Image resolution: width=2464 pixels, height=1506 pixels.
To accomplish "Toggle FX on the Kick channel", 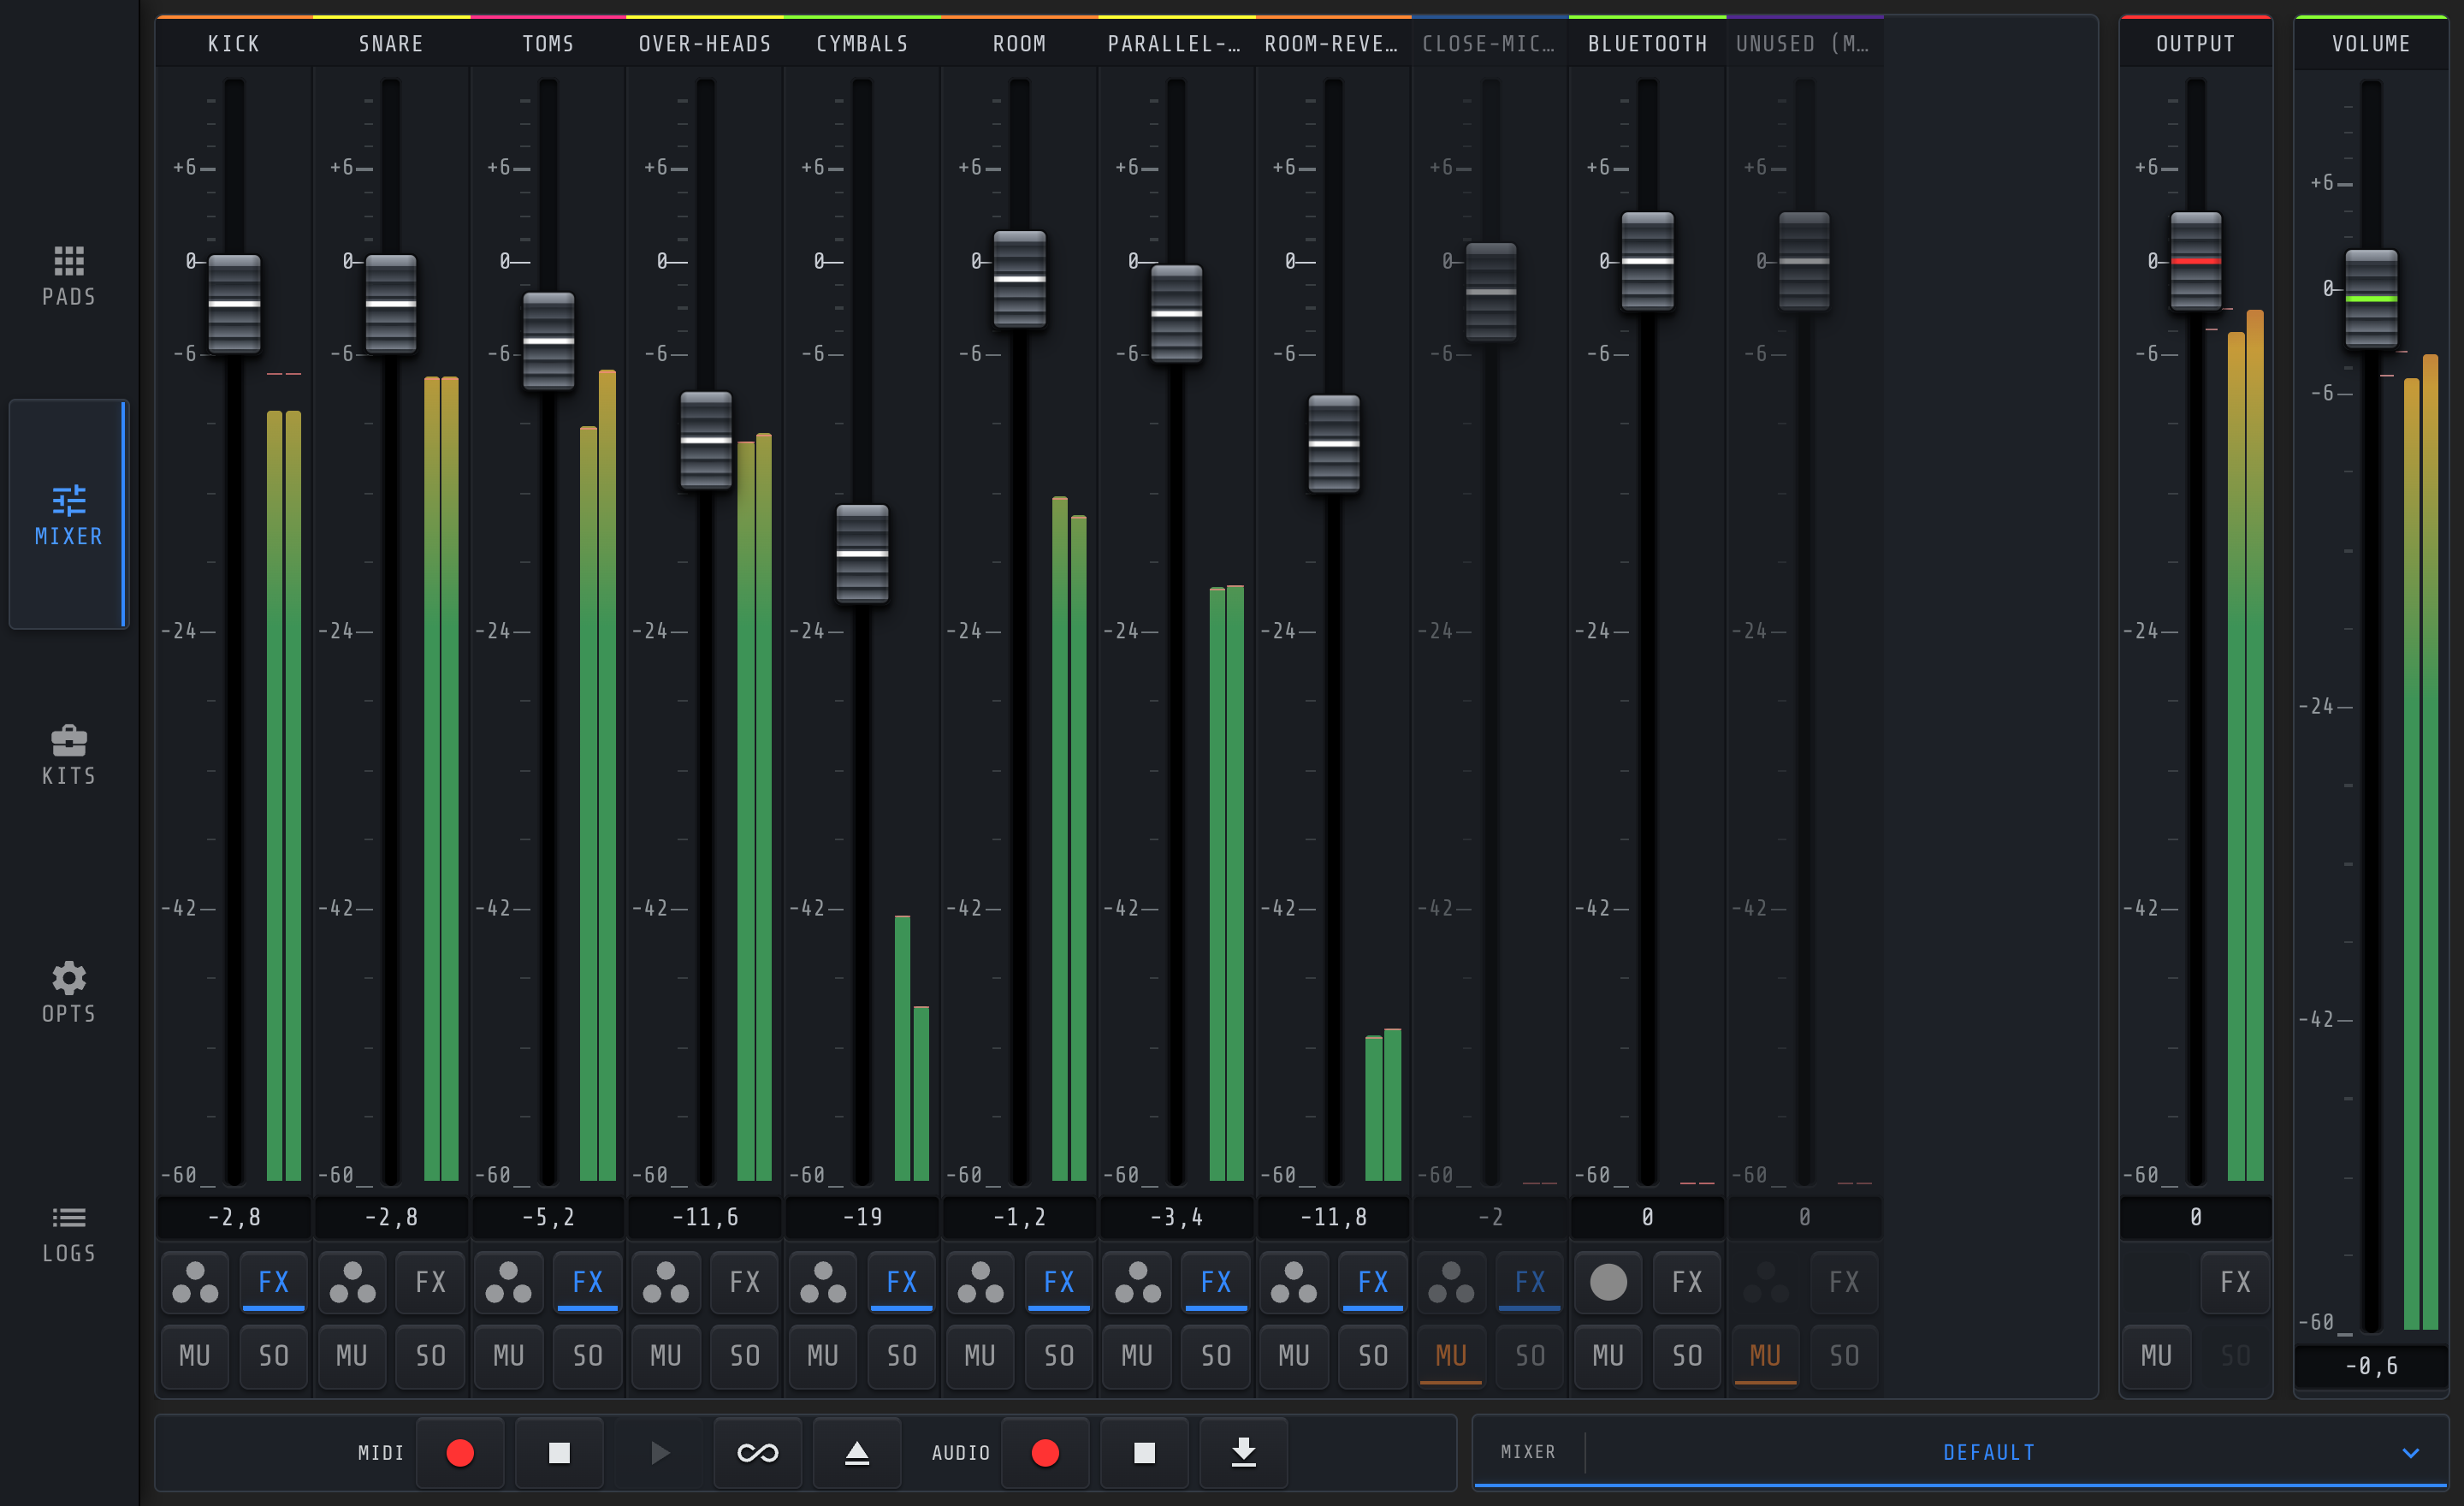I will (x=274, y=1282).
